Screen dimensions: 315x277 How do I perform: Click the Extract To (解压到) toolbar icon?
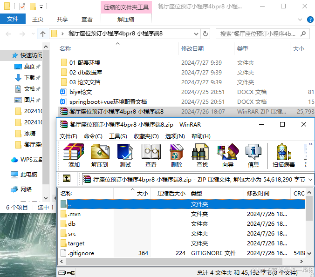100,155
